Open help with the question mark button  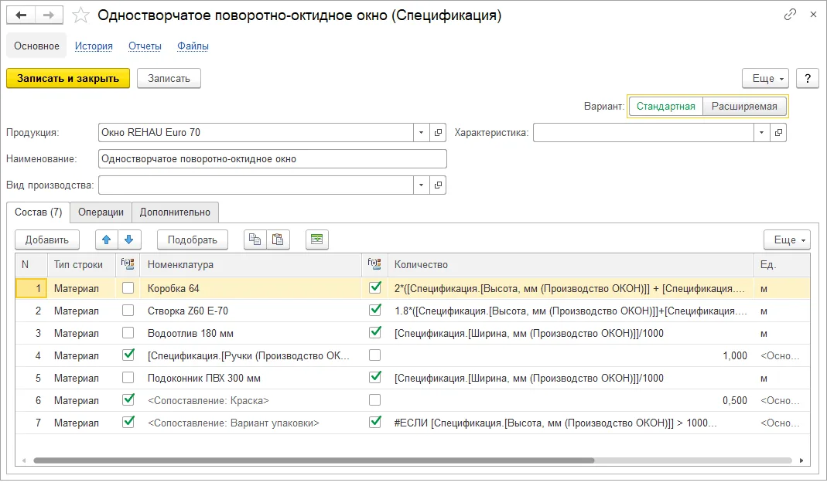(808, 79)
